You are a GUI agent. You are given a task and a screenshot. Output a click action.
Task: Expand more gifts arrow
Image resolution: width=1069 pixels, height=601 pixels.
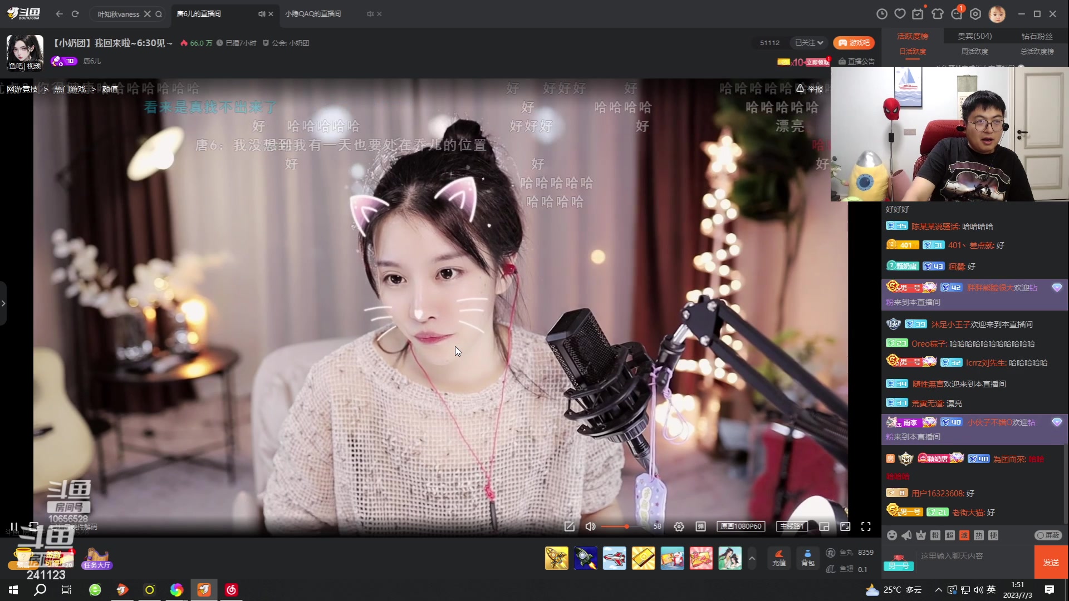click(752, 558)
